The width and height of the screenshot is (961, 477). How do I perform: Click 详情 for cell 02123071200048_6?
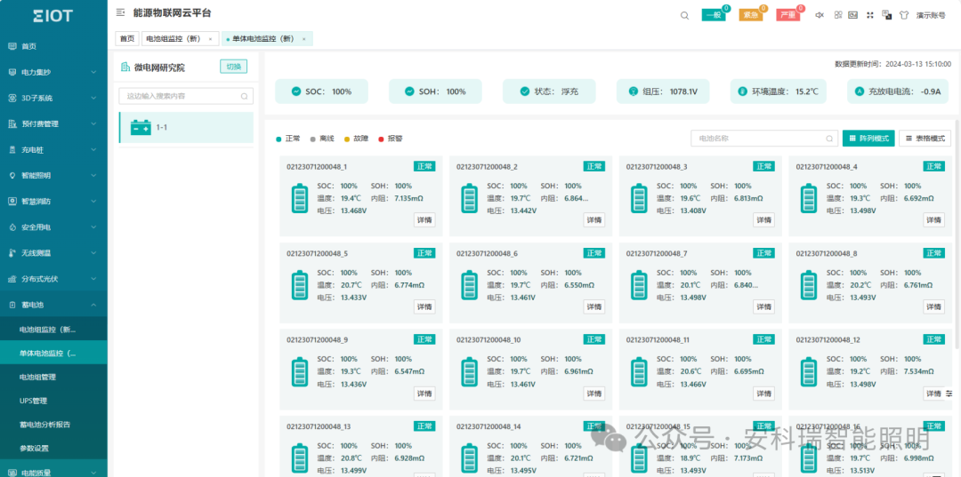(x=594, y=307)
